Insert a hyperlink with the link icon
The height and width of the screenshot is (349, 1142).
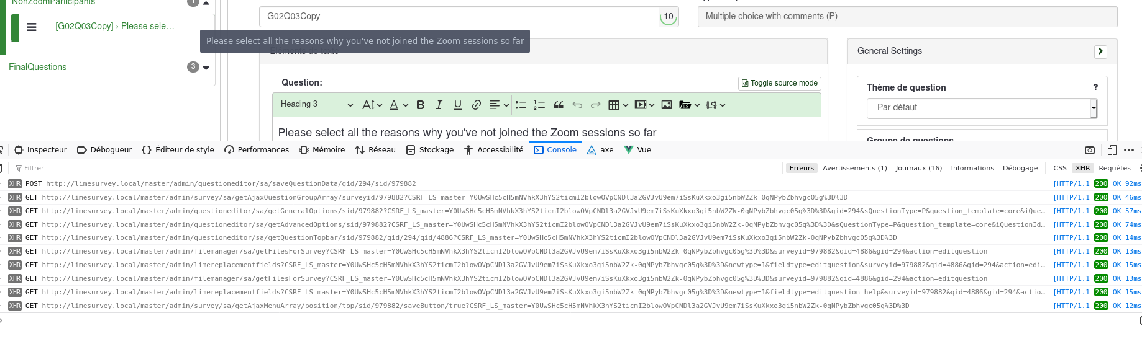tap(477, 105)
